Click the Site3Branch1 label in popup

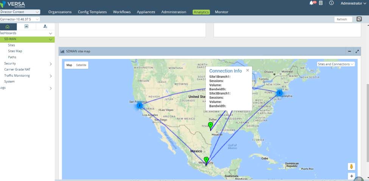click(x=220, y=93)
